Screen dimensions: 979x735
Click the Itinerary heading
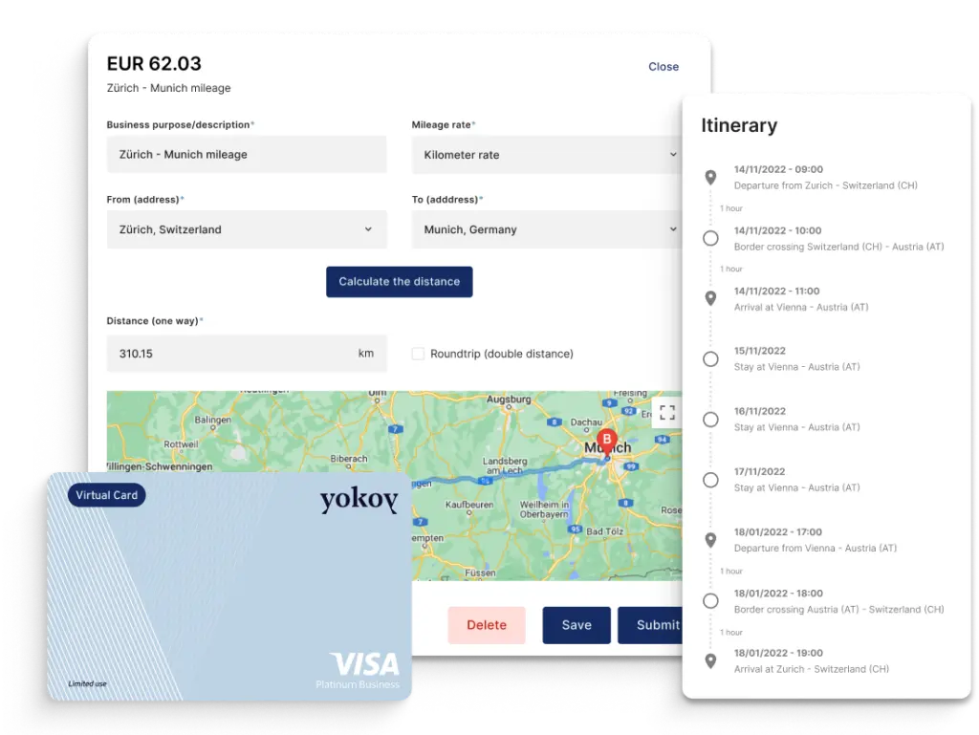point(739,125)
